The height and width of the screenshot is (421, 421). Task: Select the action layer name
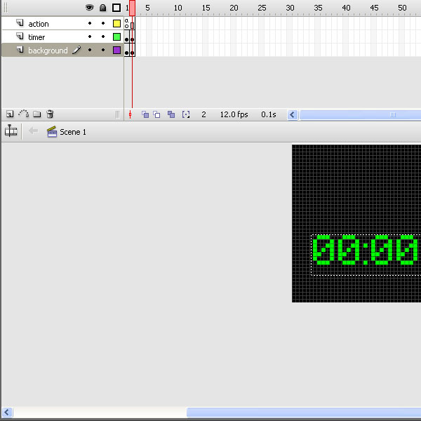point(39,24)
